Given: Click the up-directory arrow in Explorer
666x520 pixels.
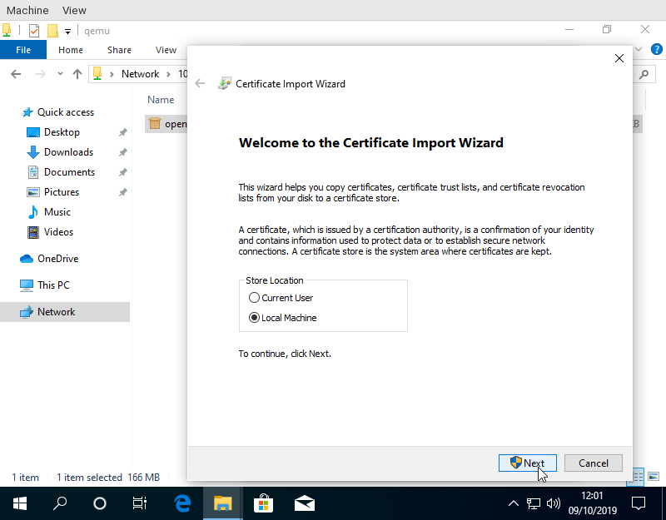Looking at the screenshot, I should [77, 74].
